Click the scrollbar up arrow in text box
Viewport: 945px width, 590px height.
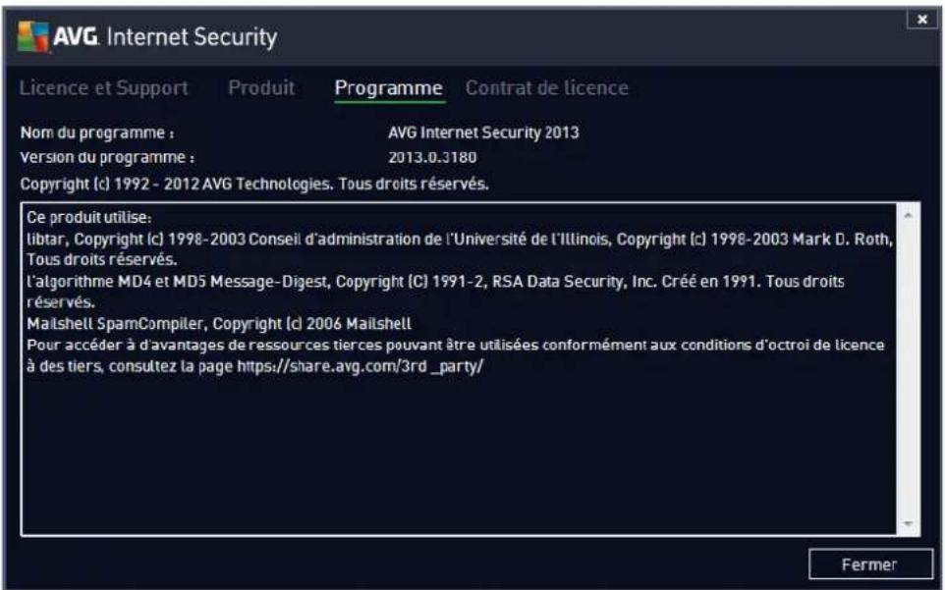[x=909, y=216]
